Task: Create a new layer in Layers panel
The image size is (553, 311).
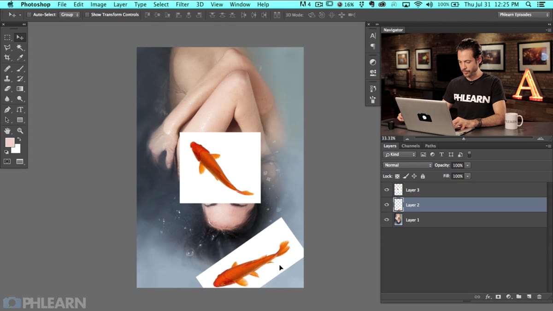Action: pos(529,297)
